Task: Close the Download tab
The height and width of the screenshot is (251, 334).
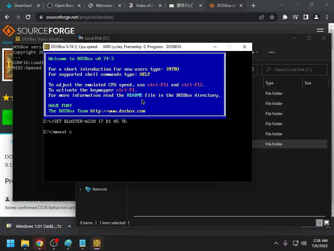Action: point(38,6)
